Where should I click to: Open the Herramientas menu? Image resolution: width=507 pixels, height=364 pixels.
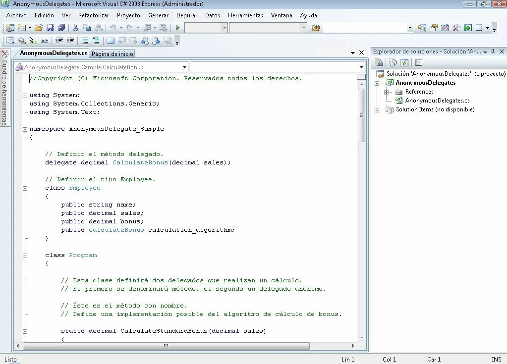(x=245, y=15)
